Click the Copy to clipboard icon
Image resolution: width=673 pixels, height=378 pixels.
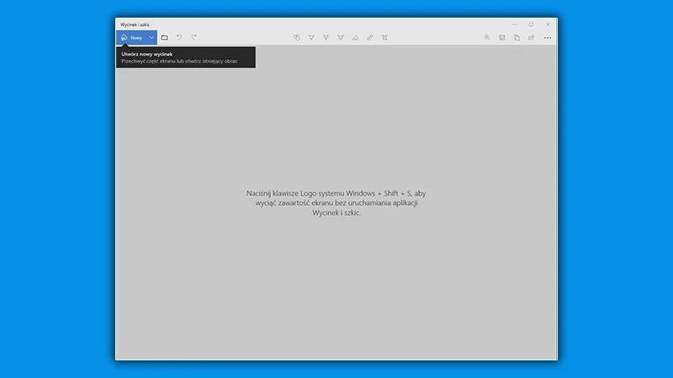coord(517,38)
